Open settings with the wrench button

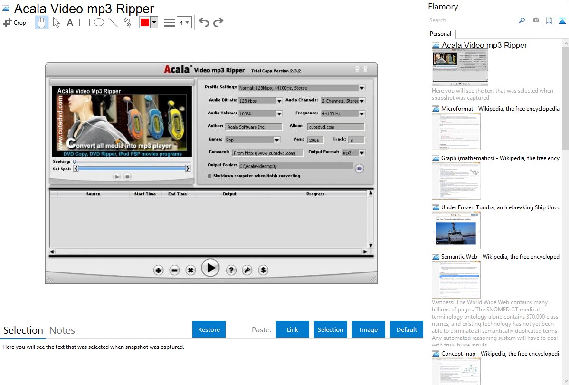pyautogui.click(x=247, y=270)
